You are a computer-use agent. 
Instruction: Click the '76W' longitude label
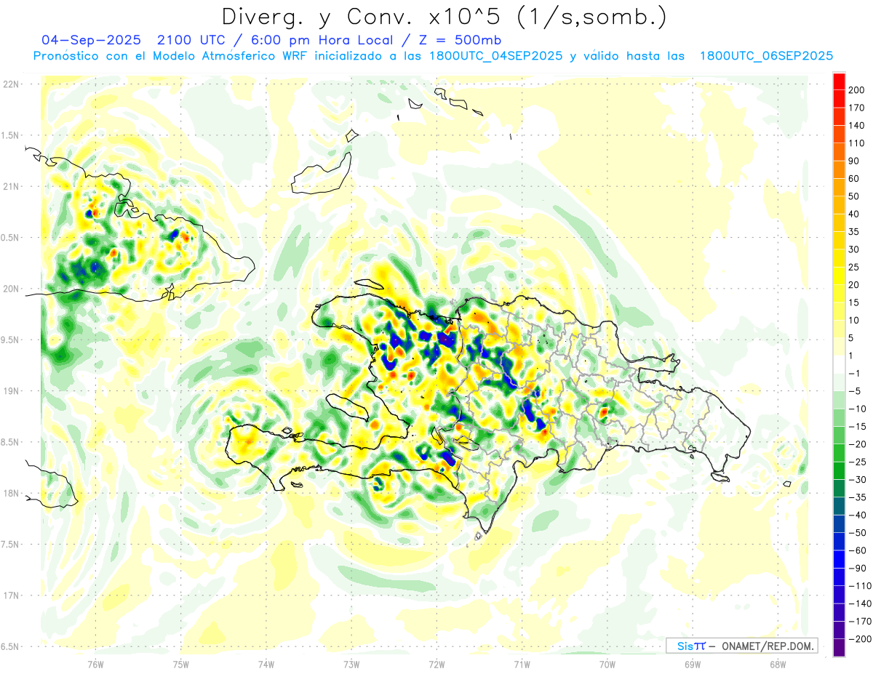coord(95,664)
